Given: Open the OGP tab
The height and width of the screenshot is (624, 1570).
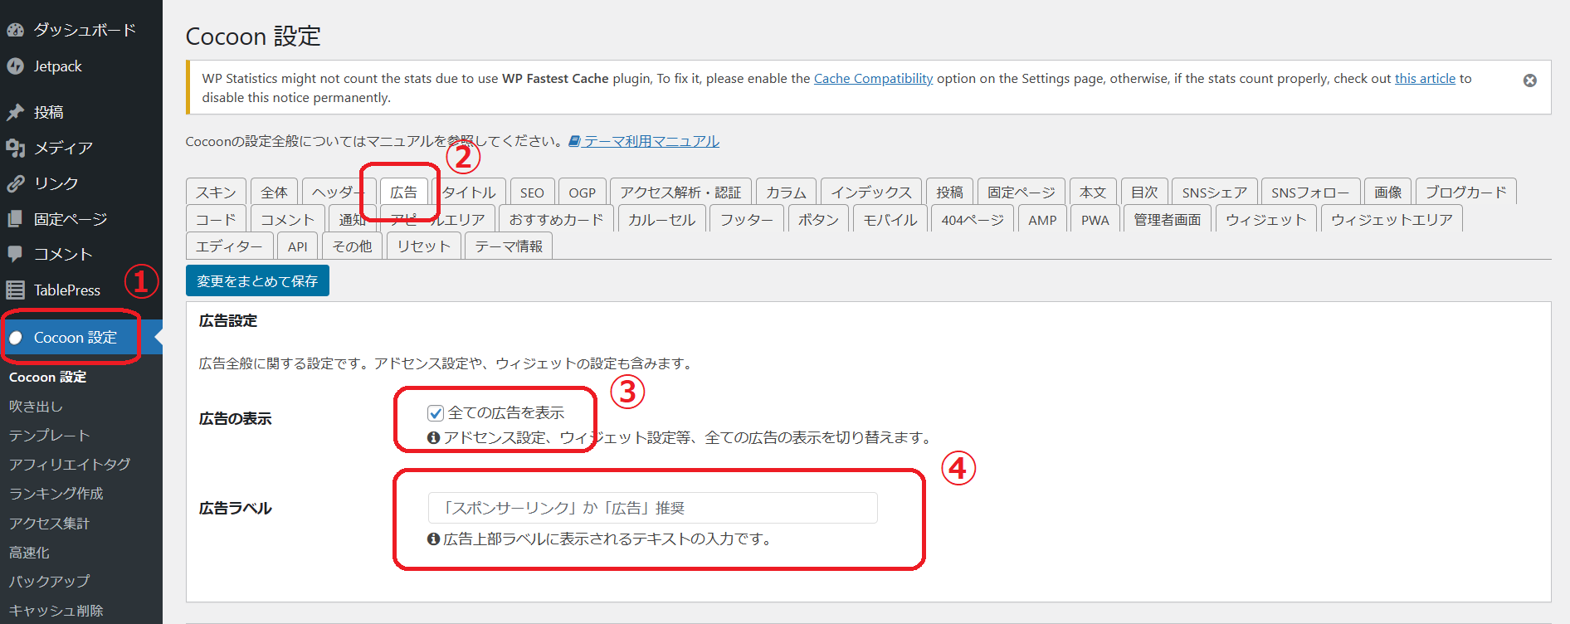Looking at the screenshot, I should click(x=583, y=192).
